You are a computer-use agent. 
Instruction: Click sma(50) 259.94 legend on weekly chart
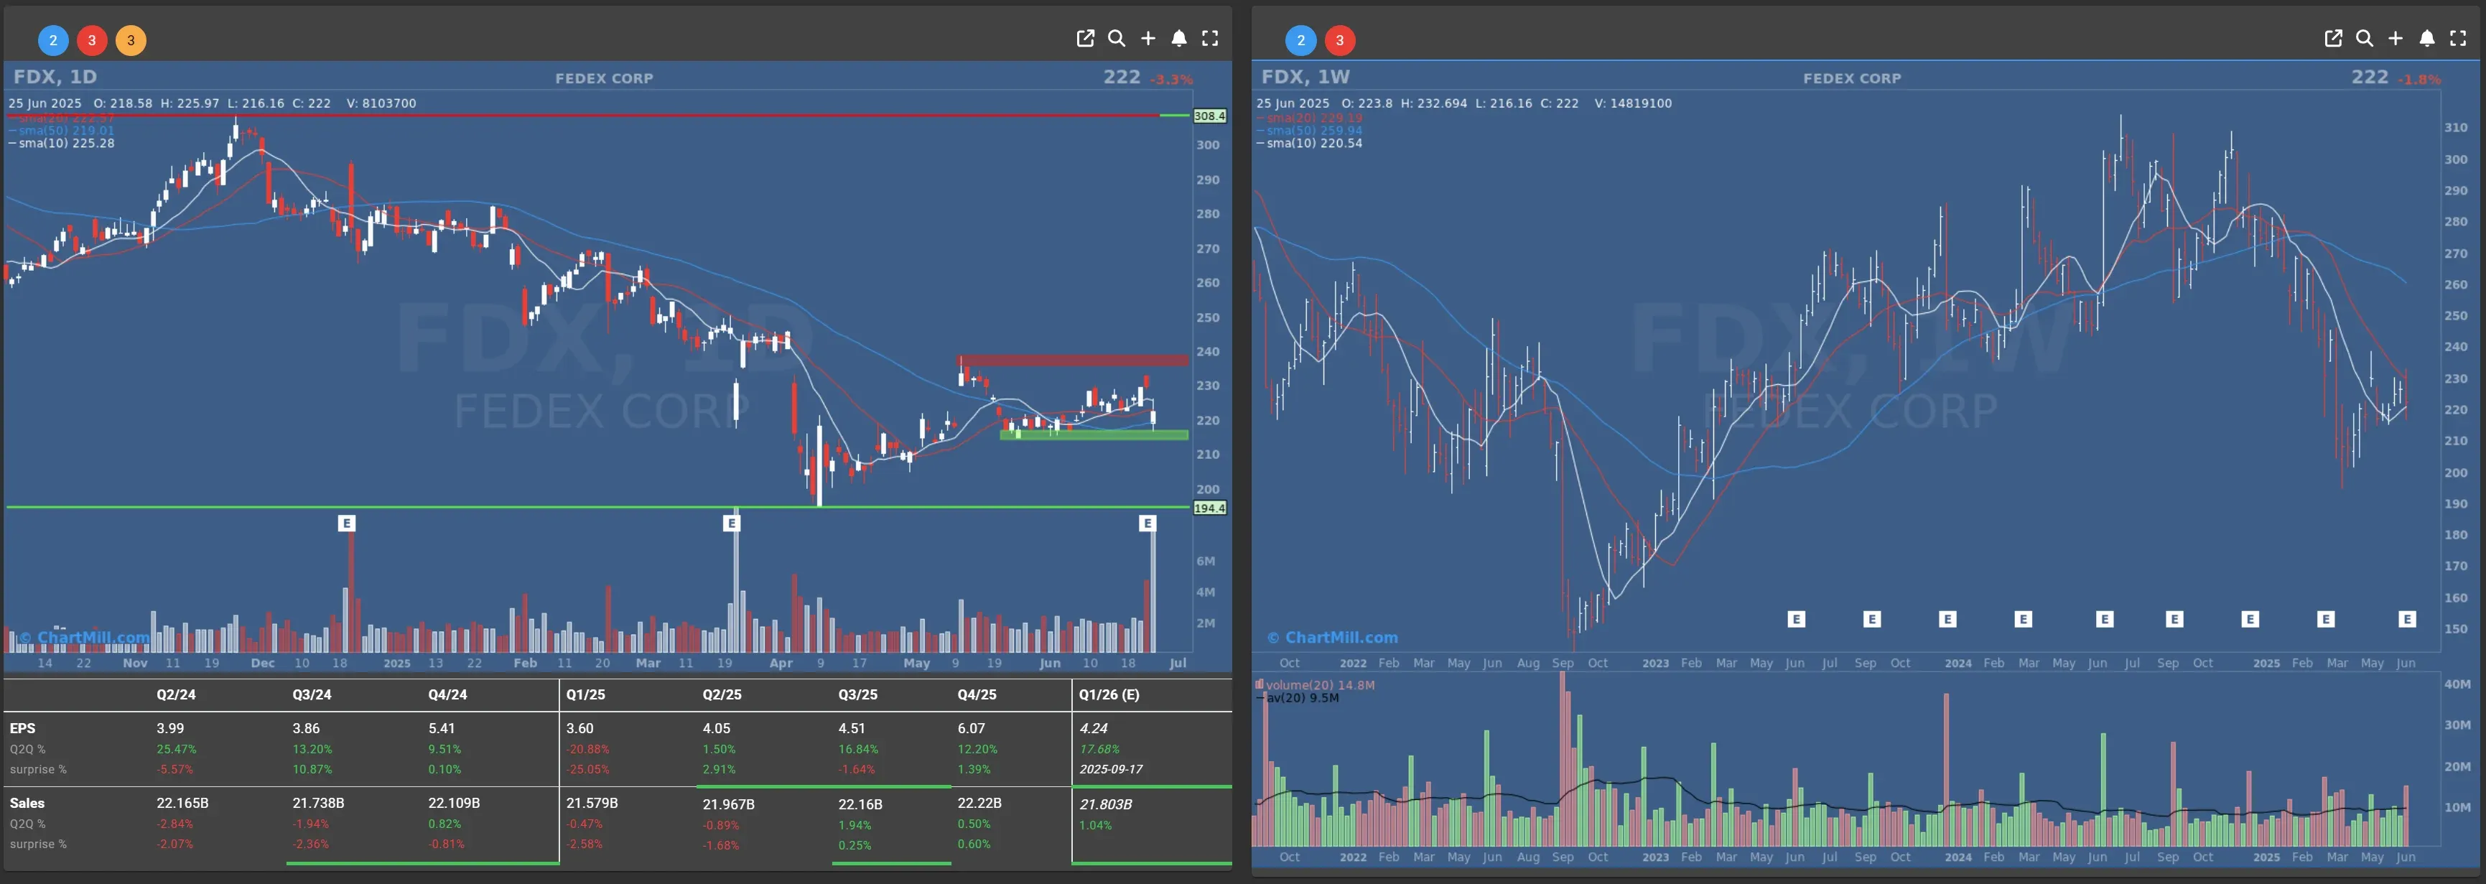[1310, 130]
